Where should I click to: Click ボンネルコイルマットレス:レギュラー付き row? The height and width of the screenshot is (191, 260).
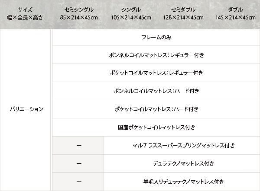point(156,55)
